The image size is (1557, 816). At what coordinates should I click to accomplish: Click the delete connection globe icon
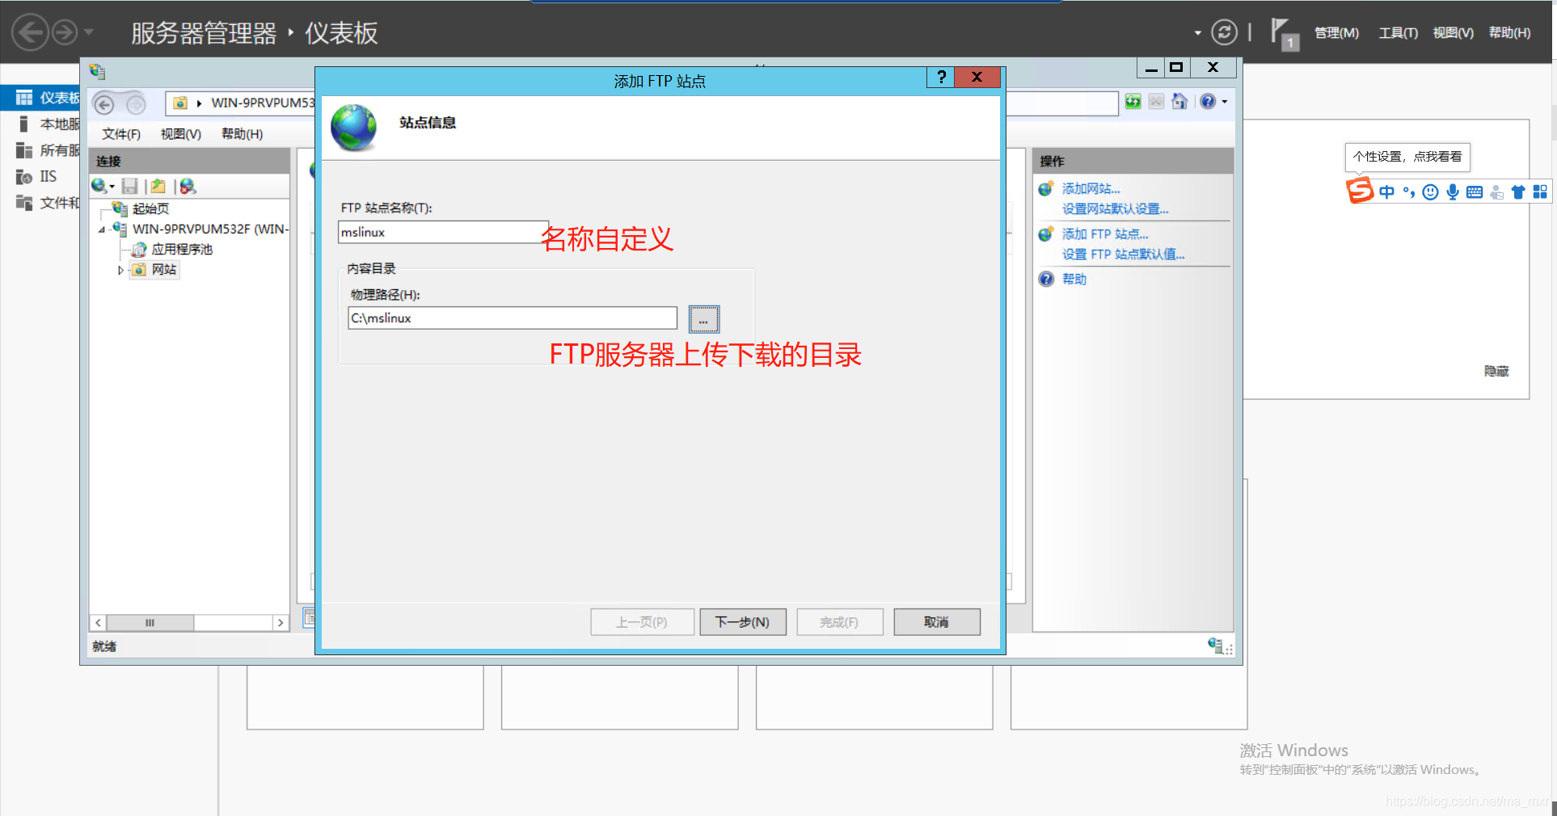188,186
